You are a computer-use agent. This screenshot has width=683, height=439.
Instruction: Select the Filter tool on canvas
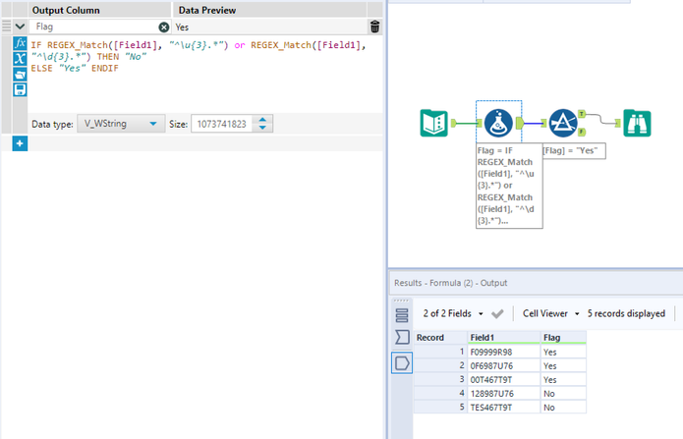click(563, 123)
